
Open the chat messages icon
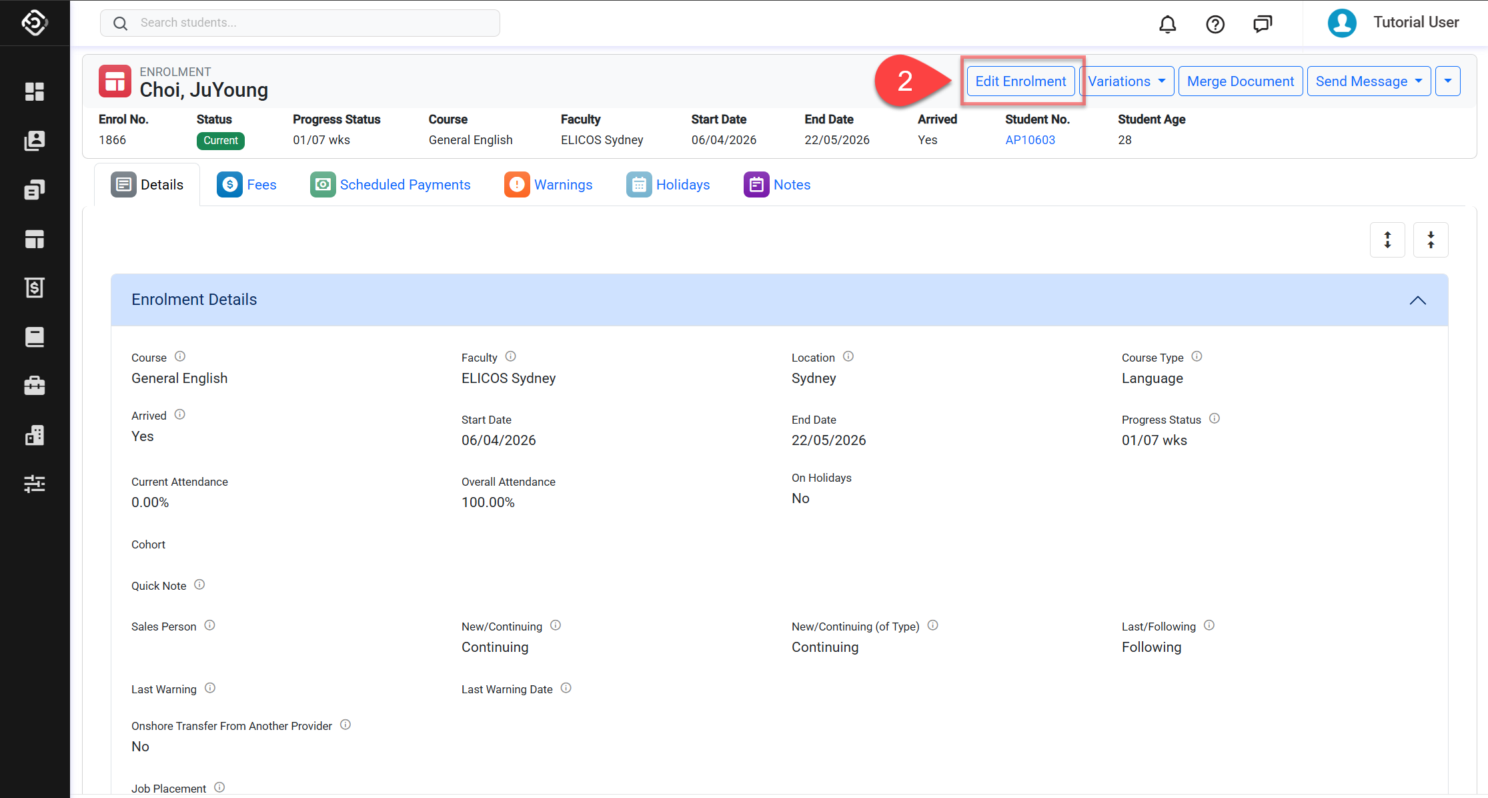tap(1262, 25)
